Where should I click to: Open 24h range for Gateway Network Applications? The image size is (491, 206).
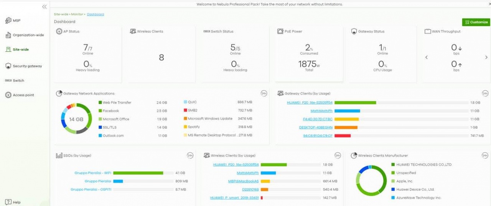tap(264, 94)
